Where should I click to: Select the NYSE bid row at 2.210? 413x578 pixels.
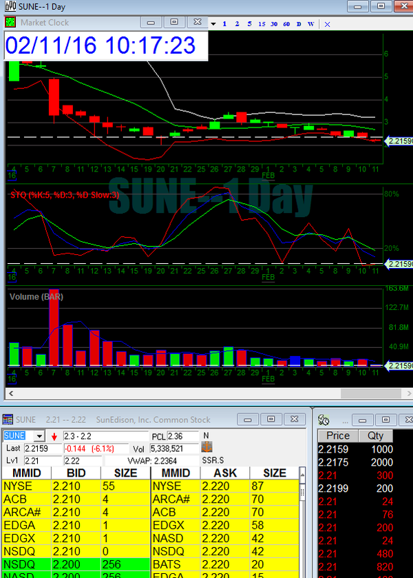76,486
